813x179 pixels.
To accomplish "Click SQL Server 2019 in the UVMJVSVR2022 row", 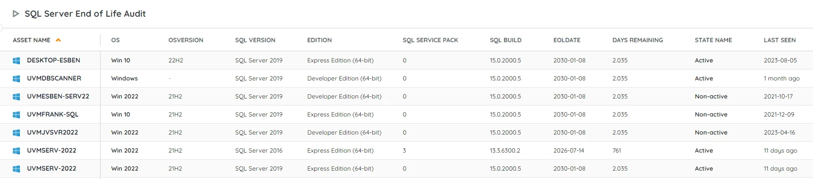I will coord(259,132).
